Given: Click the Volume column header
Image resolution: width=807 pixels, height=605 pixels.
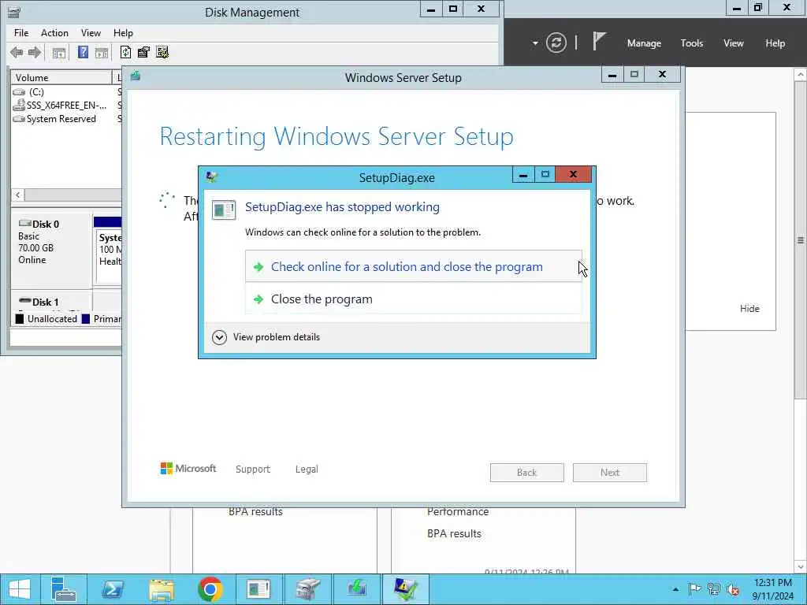Looking at the screenshot, I should 61,78.
